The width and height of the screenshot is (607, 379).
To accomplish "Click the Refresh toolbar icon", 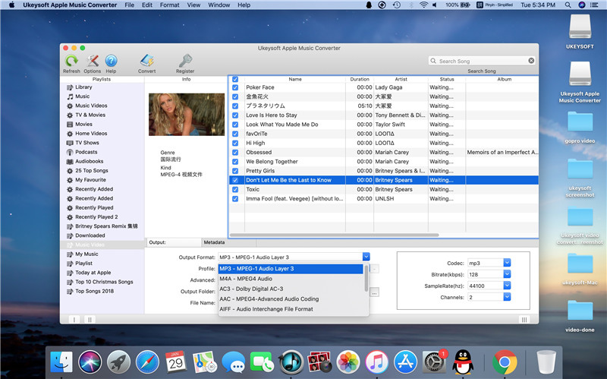I will point(71,62).
